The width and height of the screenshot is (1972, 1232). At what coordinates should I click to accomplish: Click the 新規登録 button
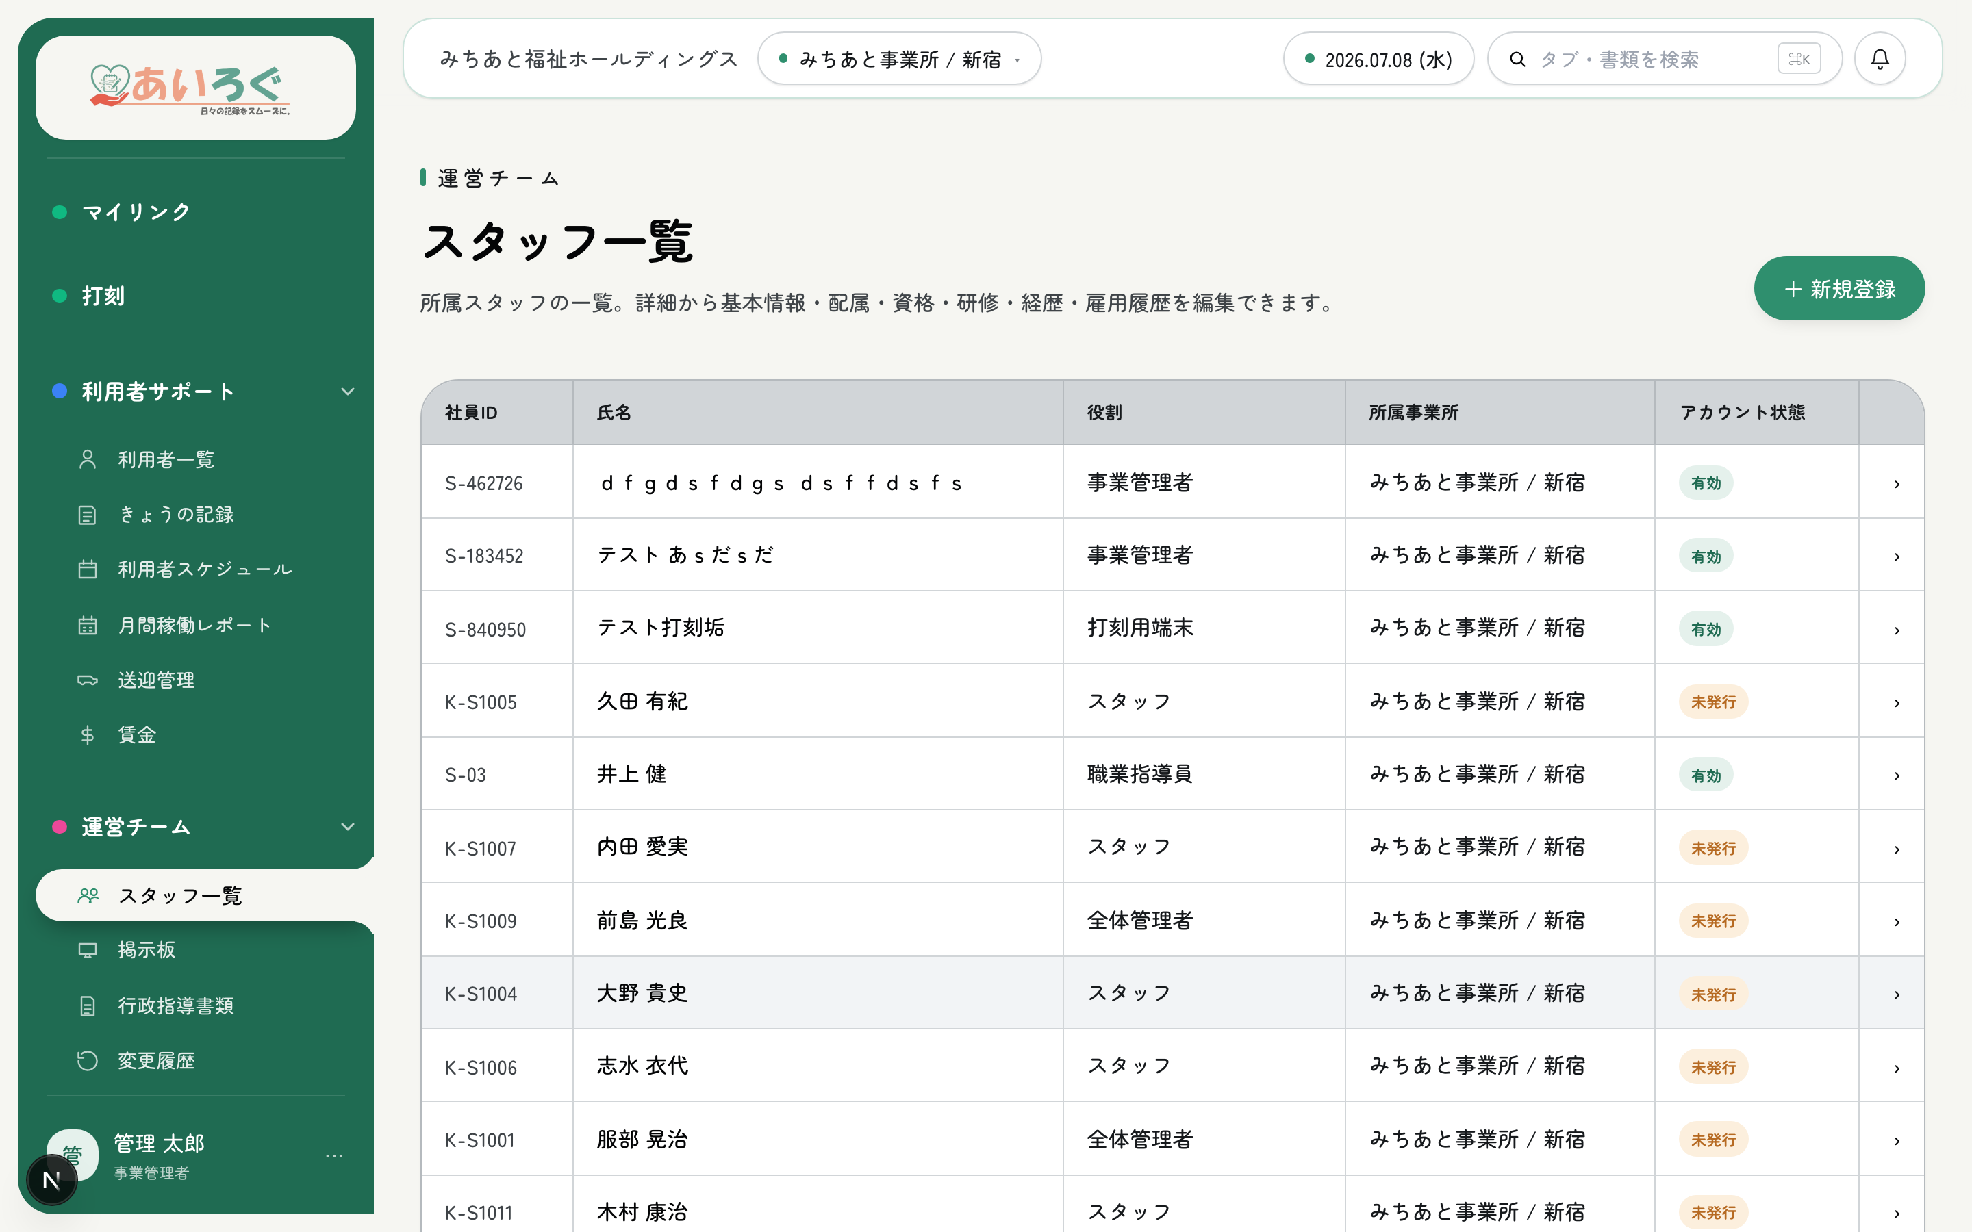pyautogui.click(x=1838, y=288)
